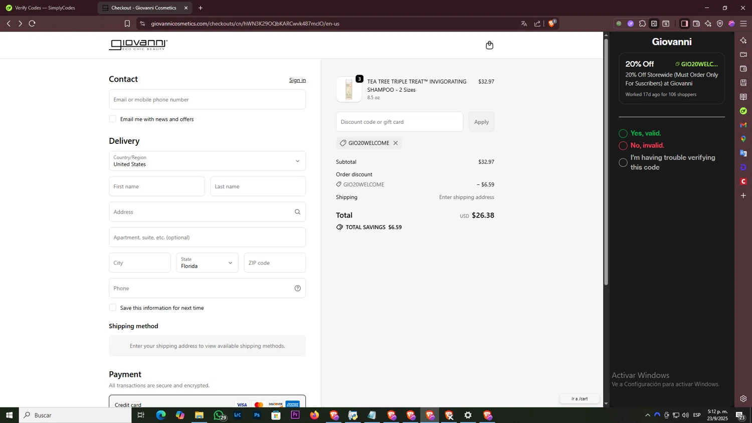
Task: Remove the GIO20WELCOME discount tag
Action: click(x=396, y=143)
